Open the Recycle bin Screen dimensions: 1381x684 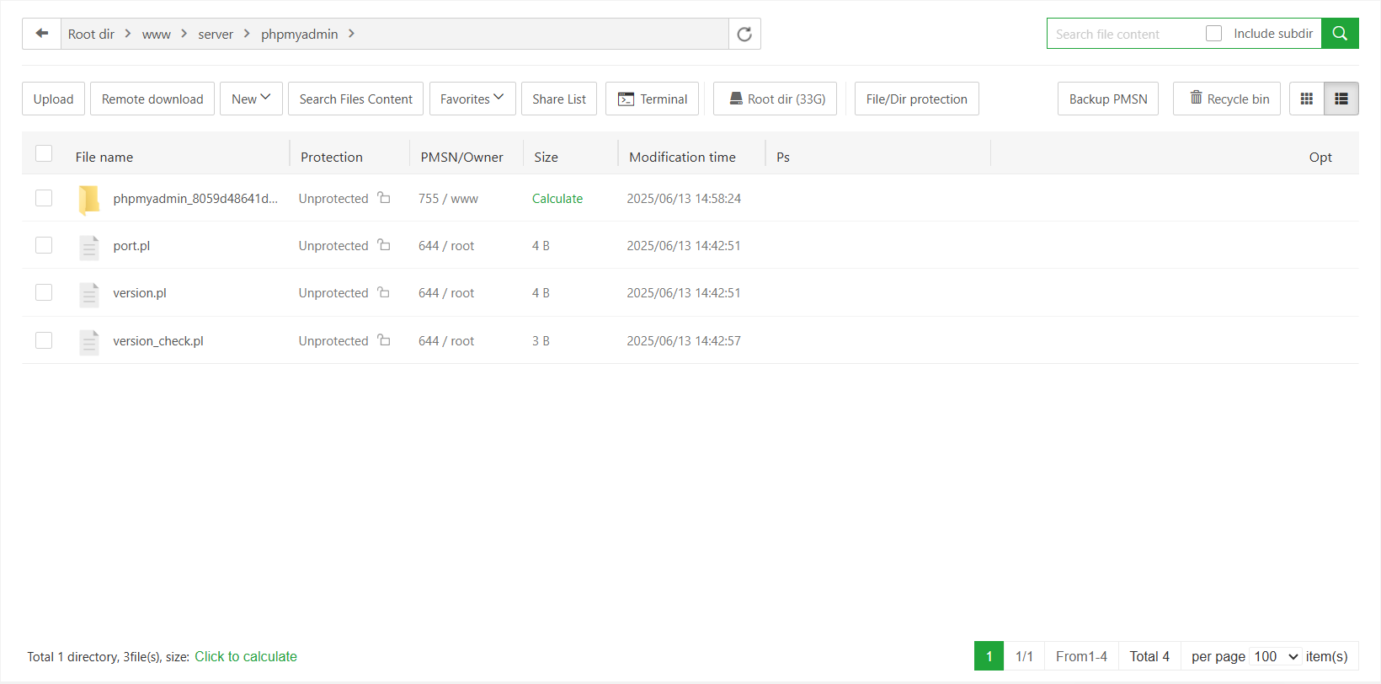(1227, 99)
